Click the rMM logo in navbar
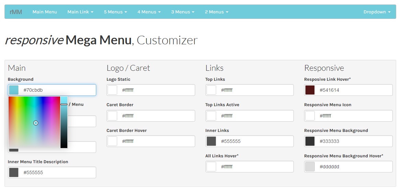 pos(16,12)
